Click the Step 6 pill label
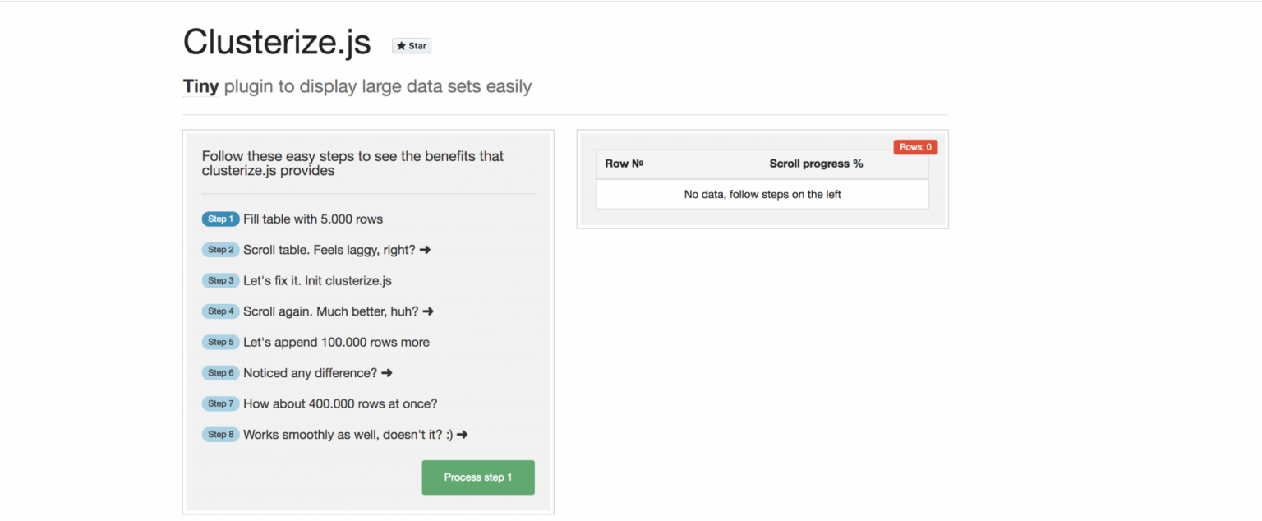 [x=220, y=372]
